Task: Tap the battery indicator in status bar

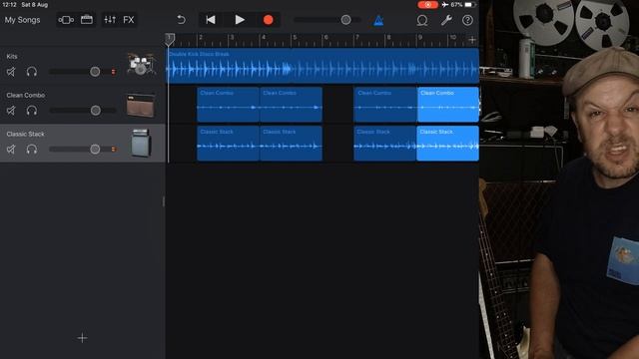Action: [469, 5]
